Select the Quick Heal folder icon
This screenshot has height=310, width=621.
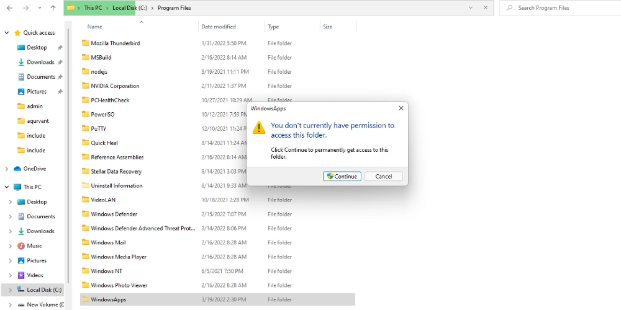pos(86,143)
